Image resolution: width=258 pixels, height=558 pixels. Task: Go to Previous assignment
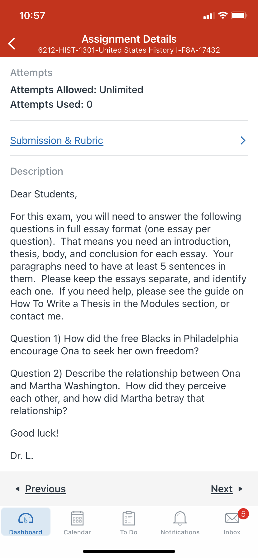pyautogui.click(x=45, y=489)
